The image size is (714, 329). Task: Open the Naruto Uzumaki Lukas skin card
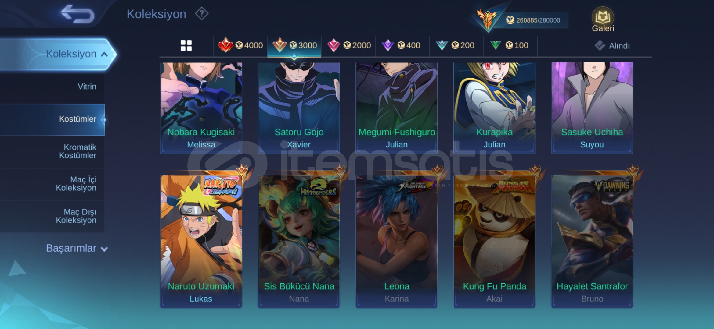(x=201, y=241)
